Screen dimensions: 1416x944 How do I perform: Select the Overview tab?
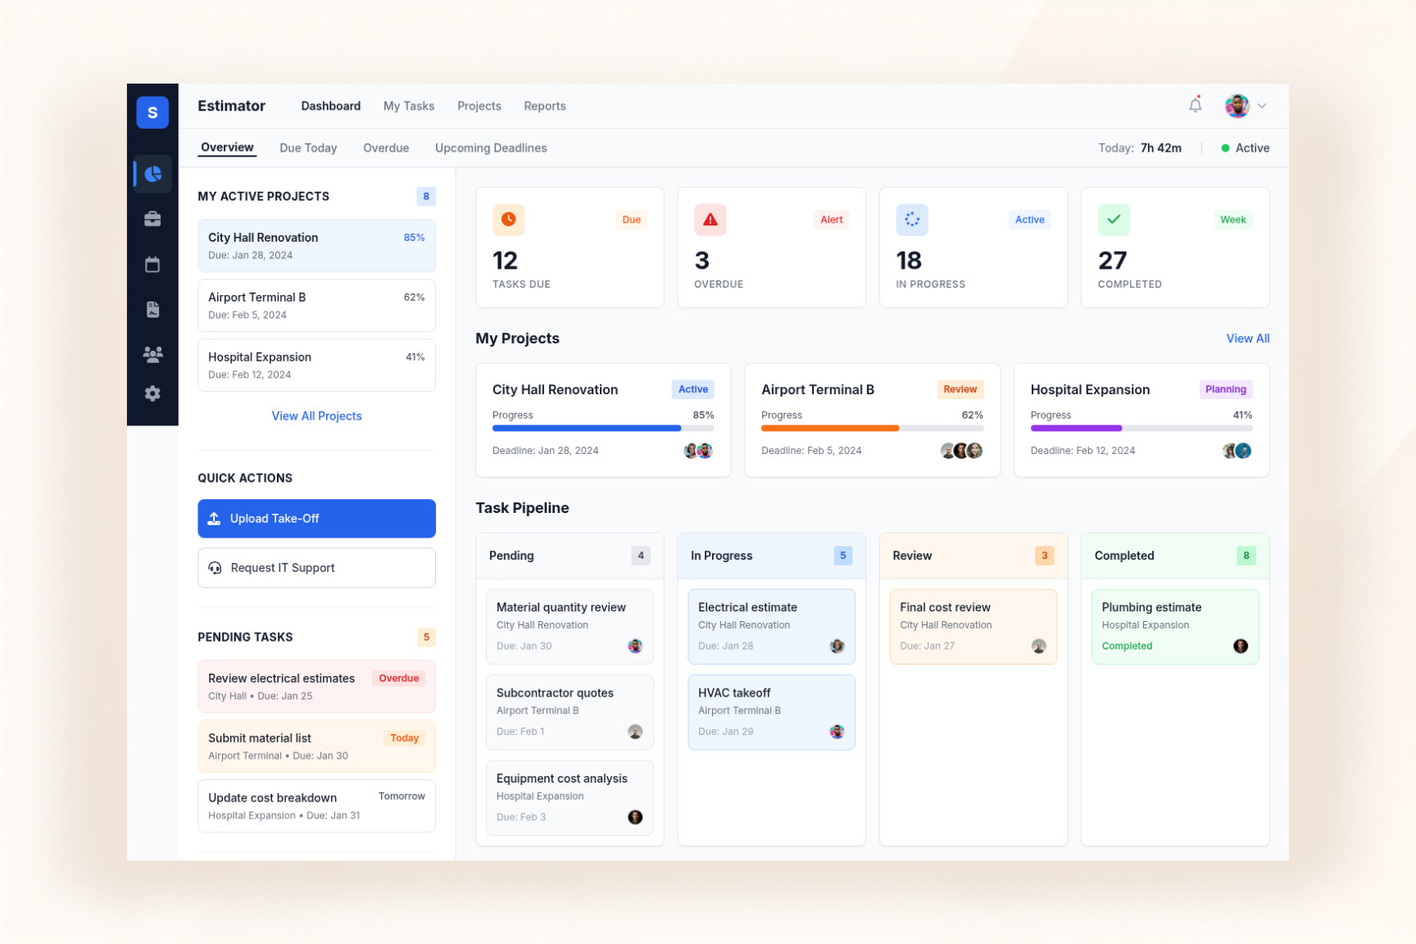(x=227, y=147)
